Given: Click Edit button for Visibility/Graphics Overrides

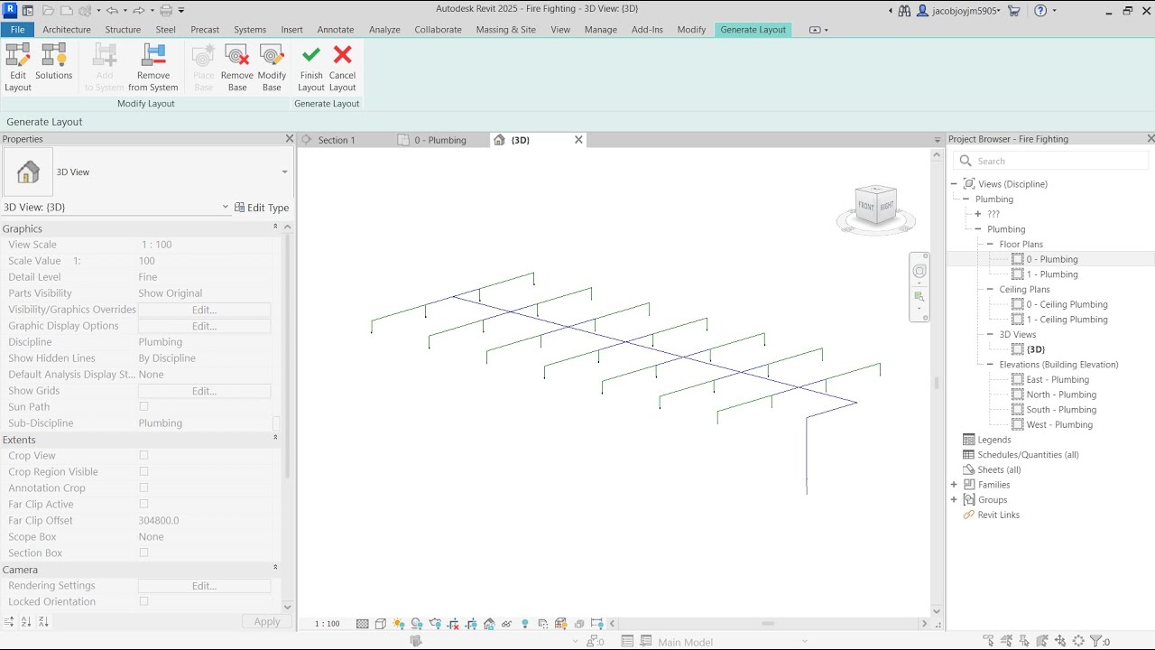Looking at the screenshot, I should (x=204, y=310).
